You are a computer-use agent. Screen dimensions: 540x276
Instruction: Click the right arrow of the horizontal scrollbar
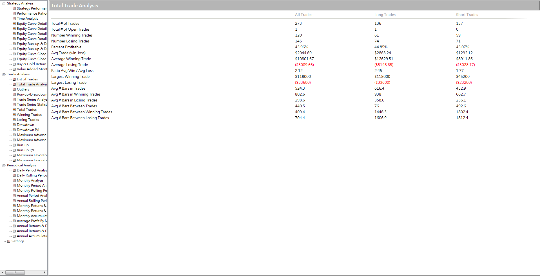[x=45, y=272]
